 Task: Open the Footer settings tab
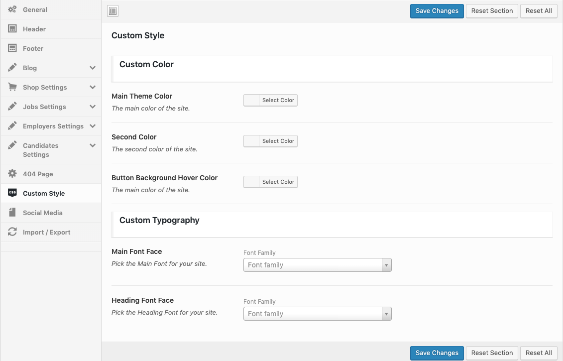[33, 48]
